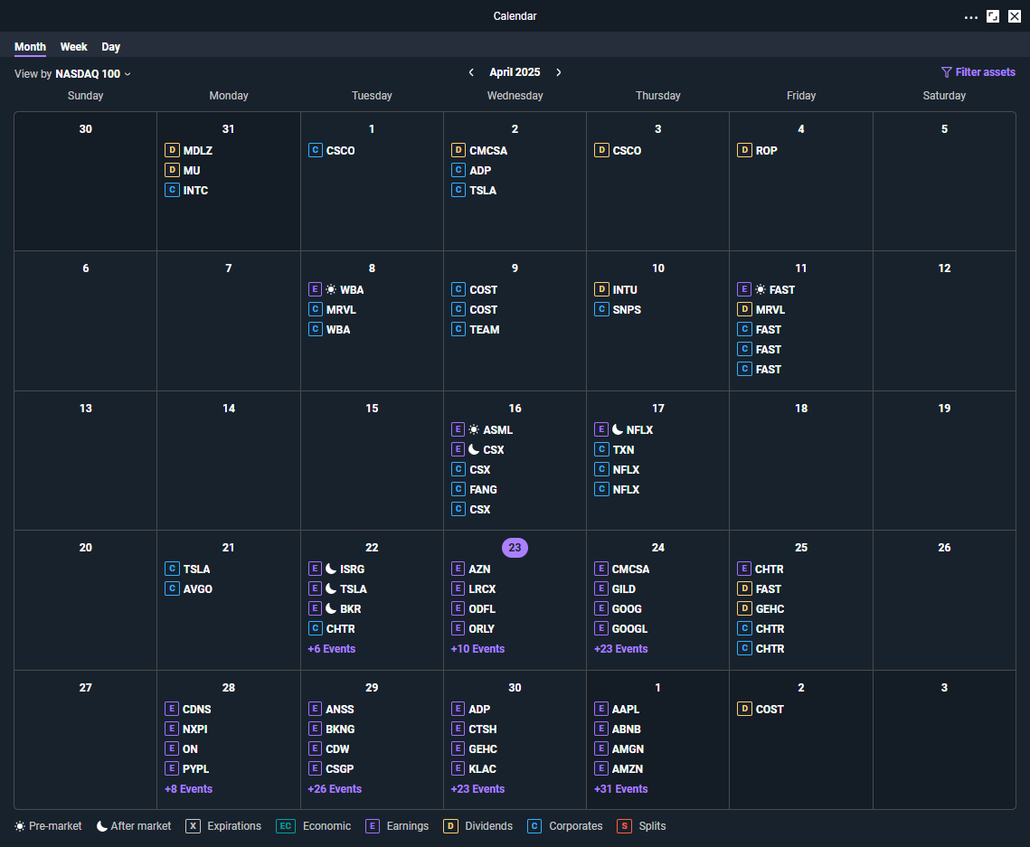Click the ABNB event text
This screenshot has height=847, width=1030.
(626, 729)
